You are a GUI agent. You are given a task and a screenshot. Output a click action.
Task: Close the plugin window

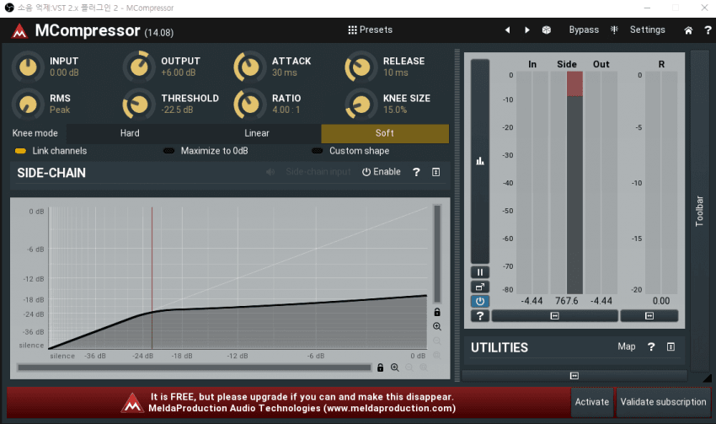coord(704,8)
